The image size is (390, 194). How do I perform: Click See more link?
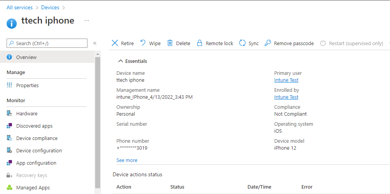coord(127,160)
